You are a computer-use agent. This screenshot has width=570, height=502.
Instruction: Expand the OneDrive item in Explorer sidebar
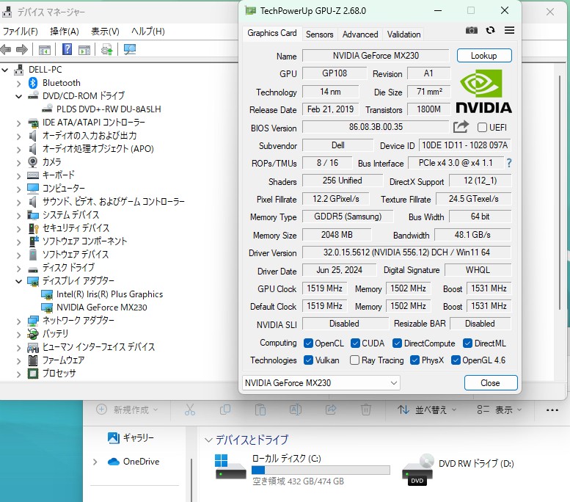point(95,462)
